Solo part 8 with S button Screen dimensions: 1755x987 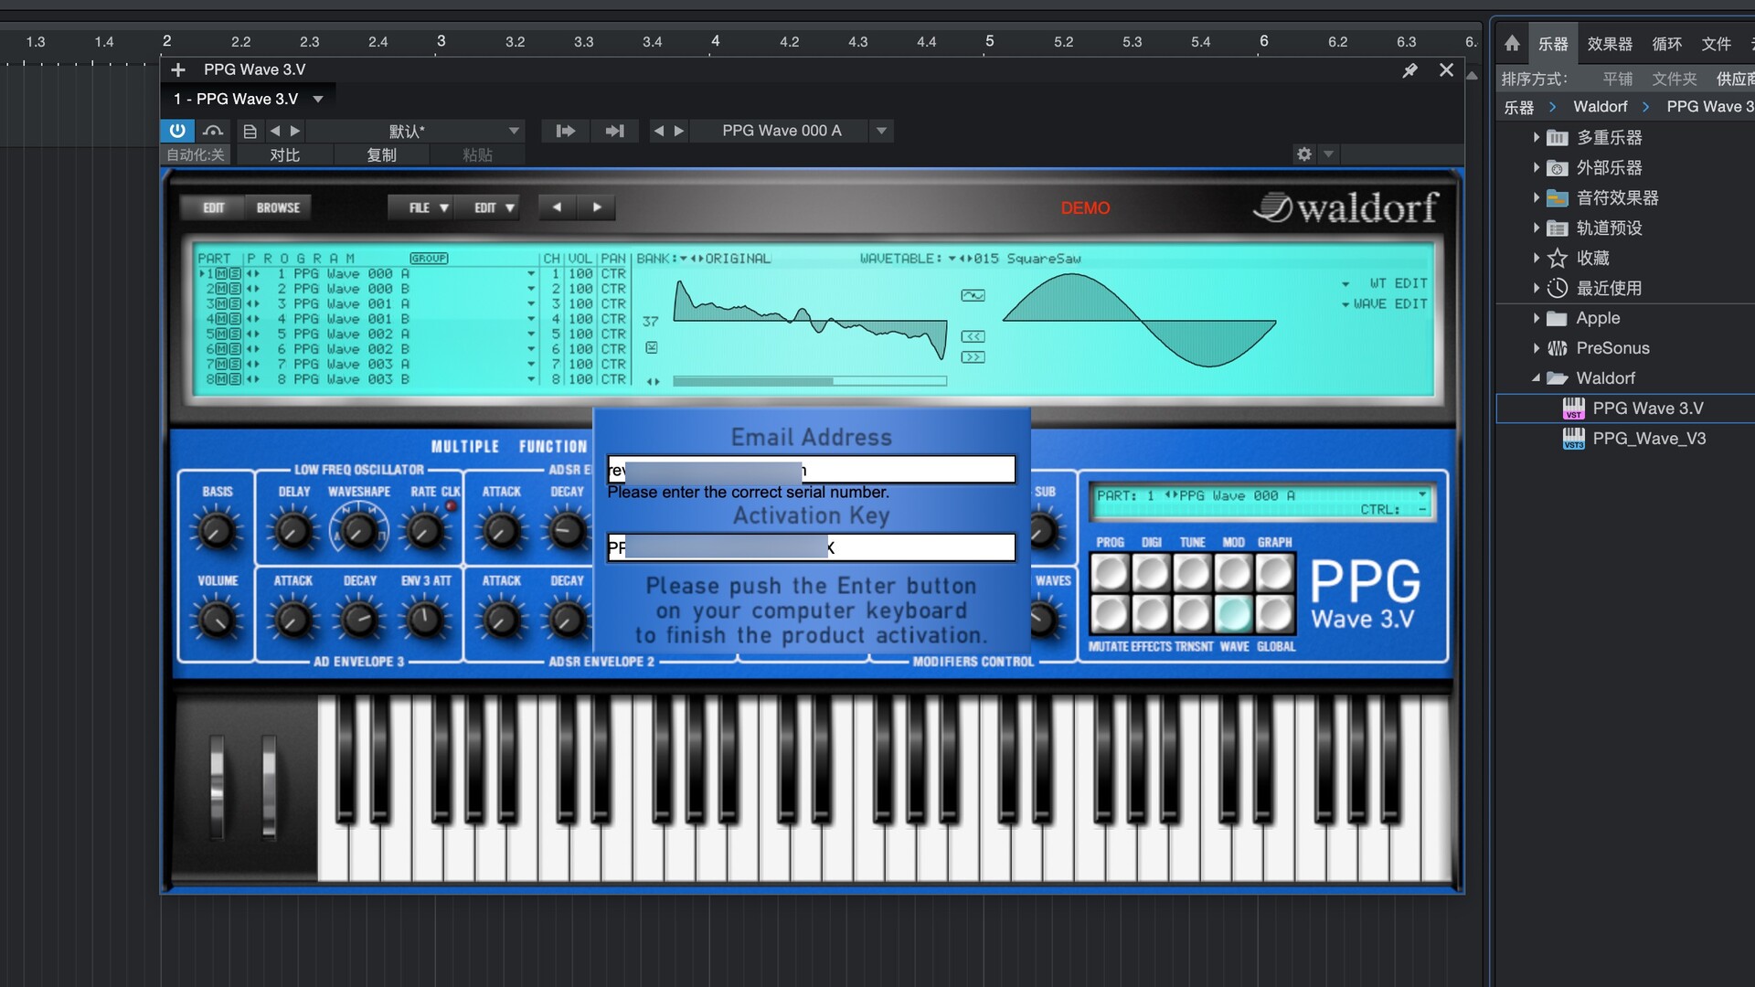point(235,379)
